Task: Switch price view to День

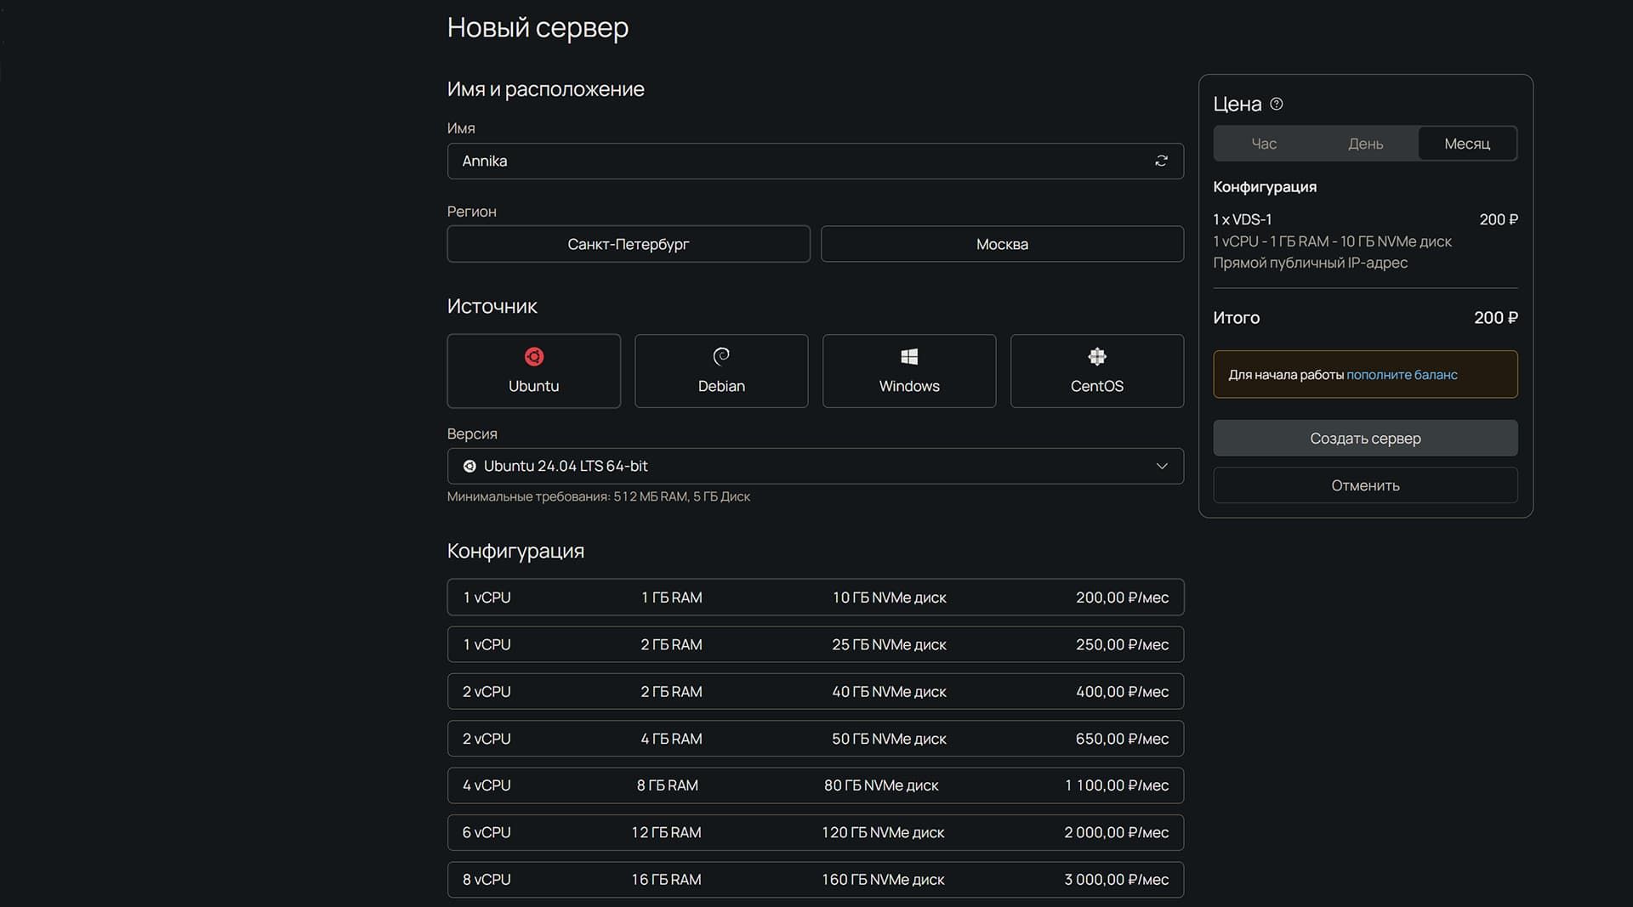Action: point(1365,144)
